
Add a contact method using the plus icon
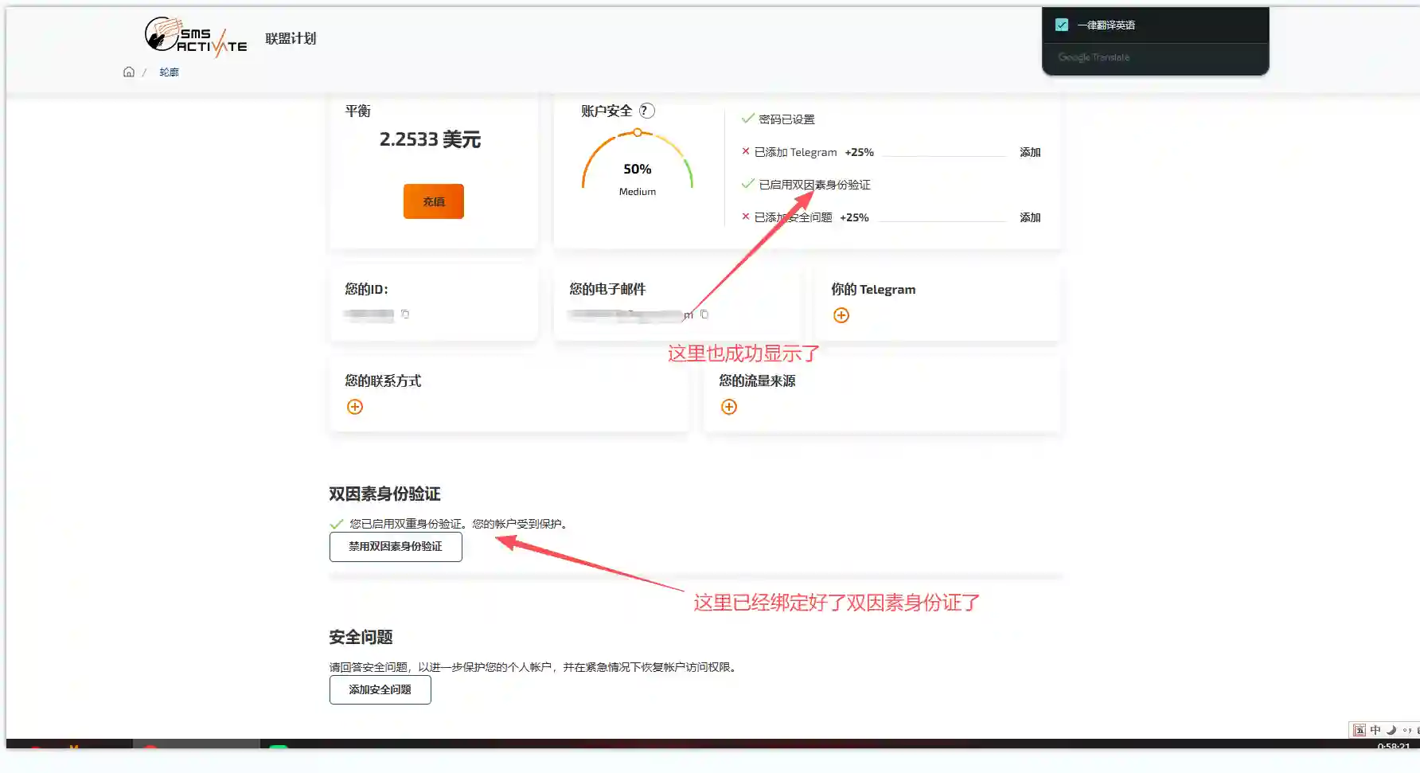[354, 407]
